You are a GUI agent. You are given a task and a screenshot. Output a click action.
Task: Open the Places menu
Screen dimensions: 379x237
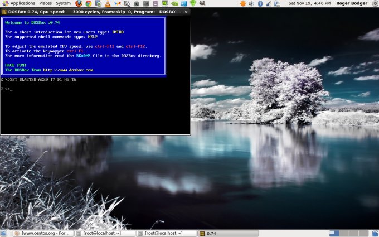[45, 3]
